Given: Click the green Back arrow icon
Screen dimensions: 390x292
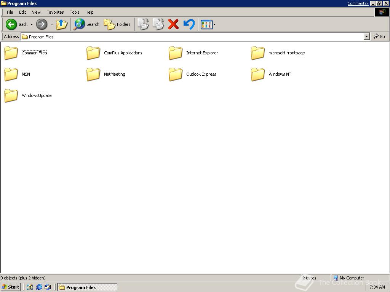Looking at the screenshot, I should [11, 24].
